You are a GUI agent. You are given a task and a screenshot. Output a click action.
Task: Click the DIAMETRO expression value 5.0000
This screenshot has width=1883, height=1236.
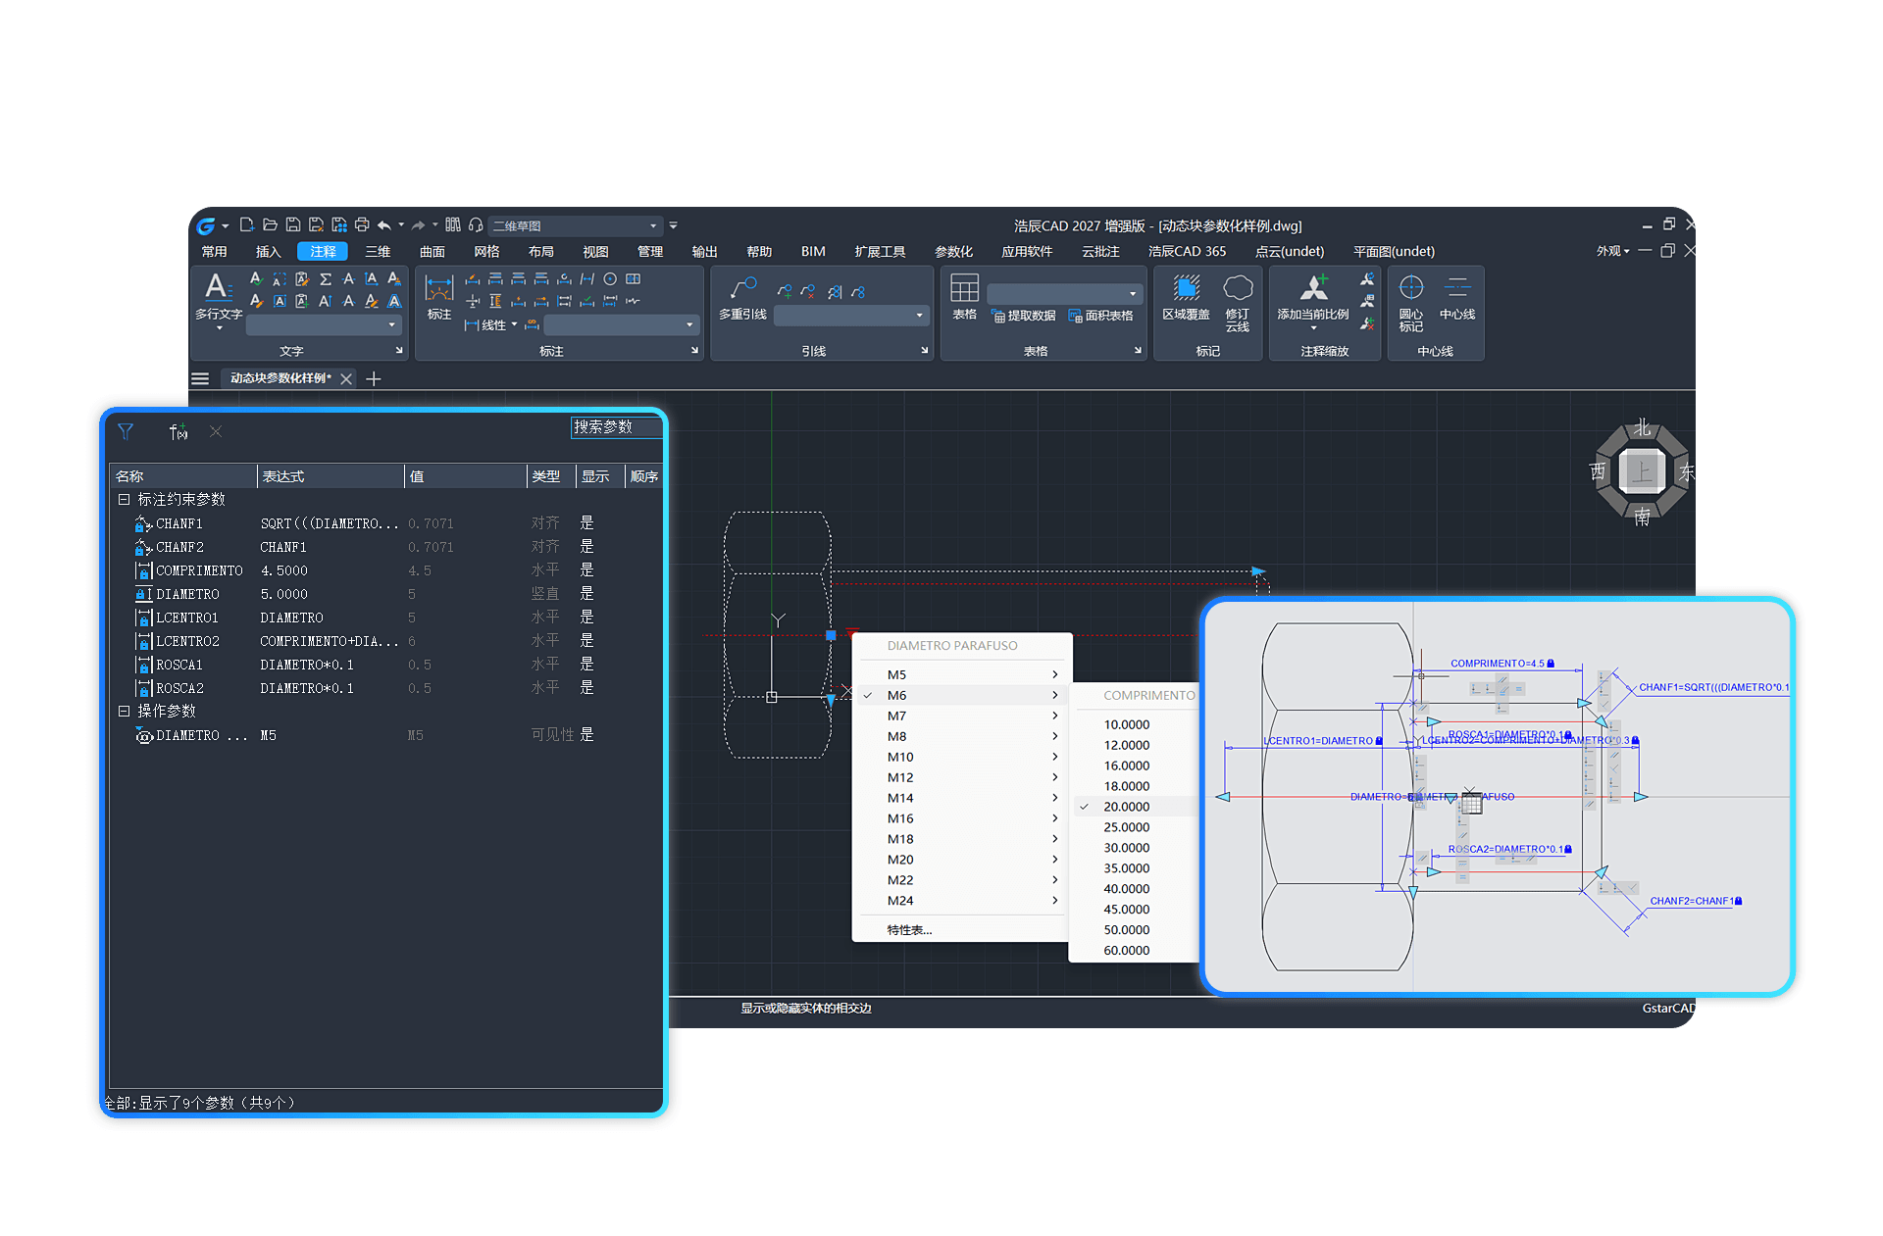click(284, 594)
